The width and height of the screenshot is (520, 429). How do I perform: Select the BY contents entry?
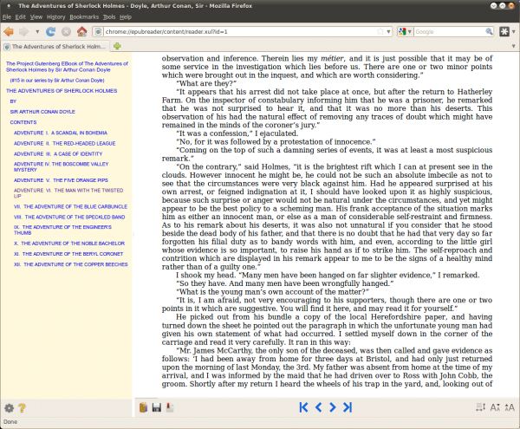pos(13,101)
